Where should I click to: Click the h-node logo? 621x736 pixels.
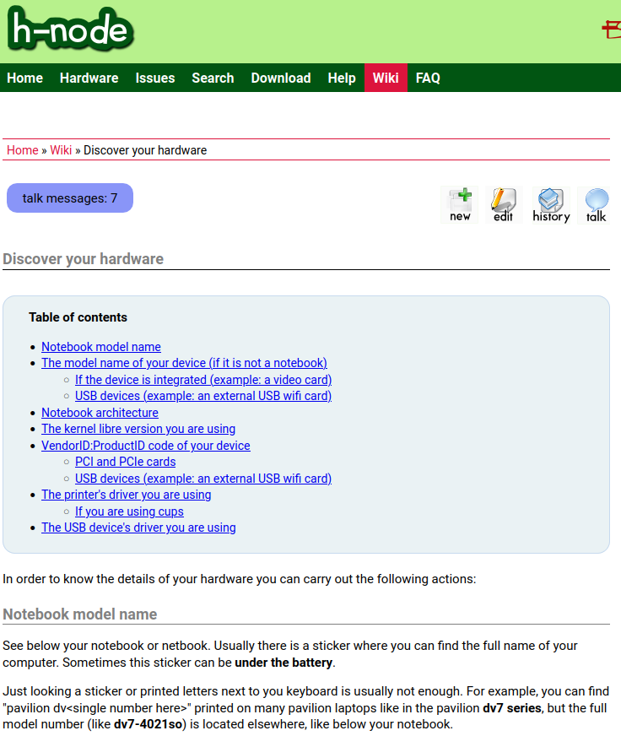click(70, 31)
